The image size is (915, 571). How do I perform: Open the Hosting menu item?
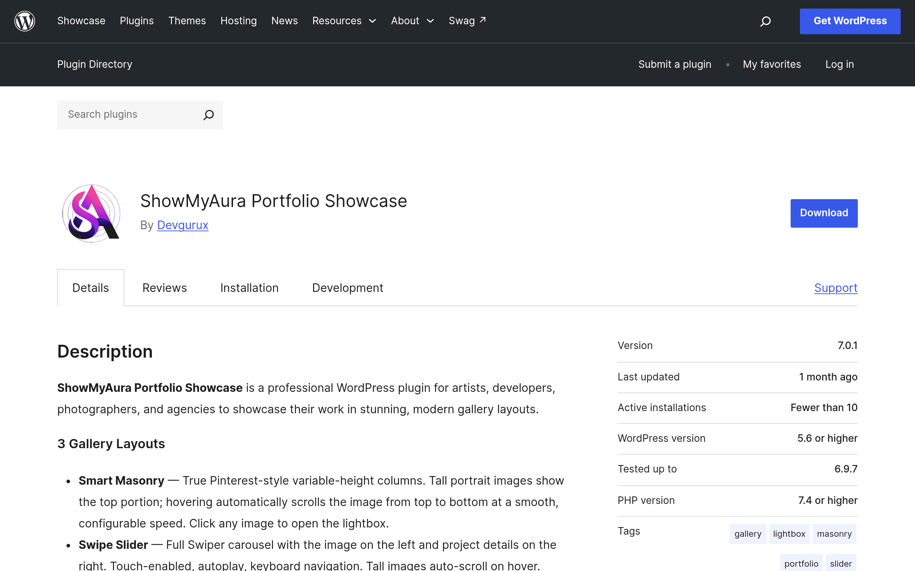(x=239, y=21)
